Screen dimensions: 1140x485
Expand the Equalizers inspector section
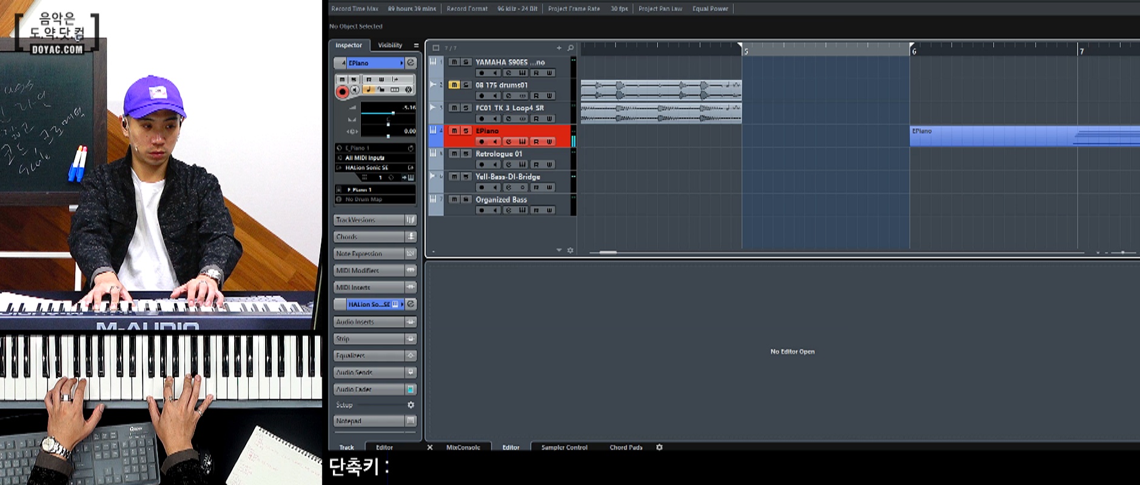(x=375, y=356)
